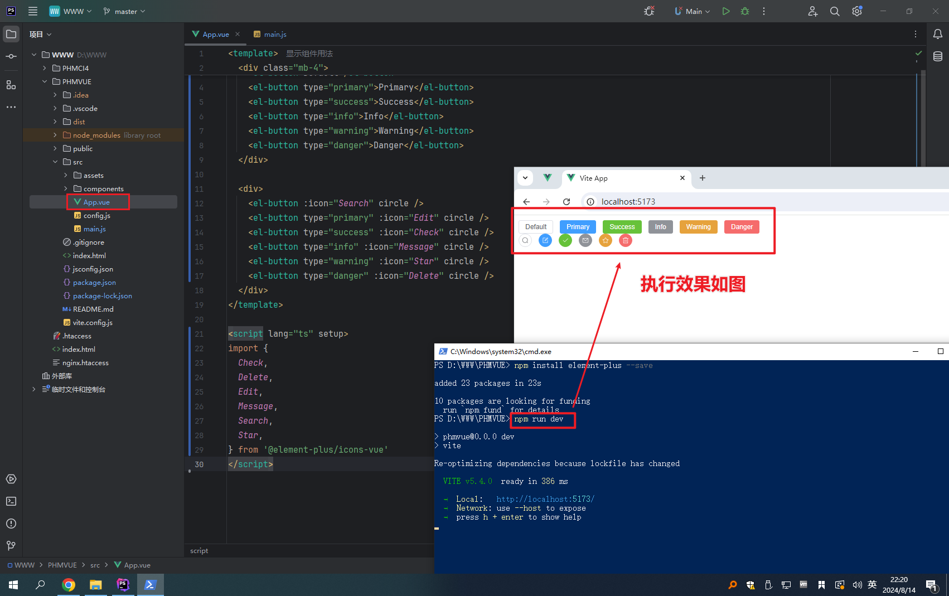Open the WWW project dropdown
Viewport: 949px width, 596px height.
click(x=70, y=11)
